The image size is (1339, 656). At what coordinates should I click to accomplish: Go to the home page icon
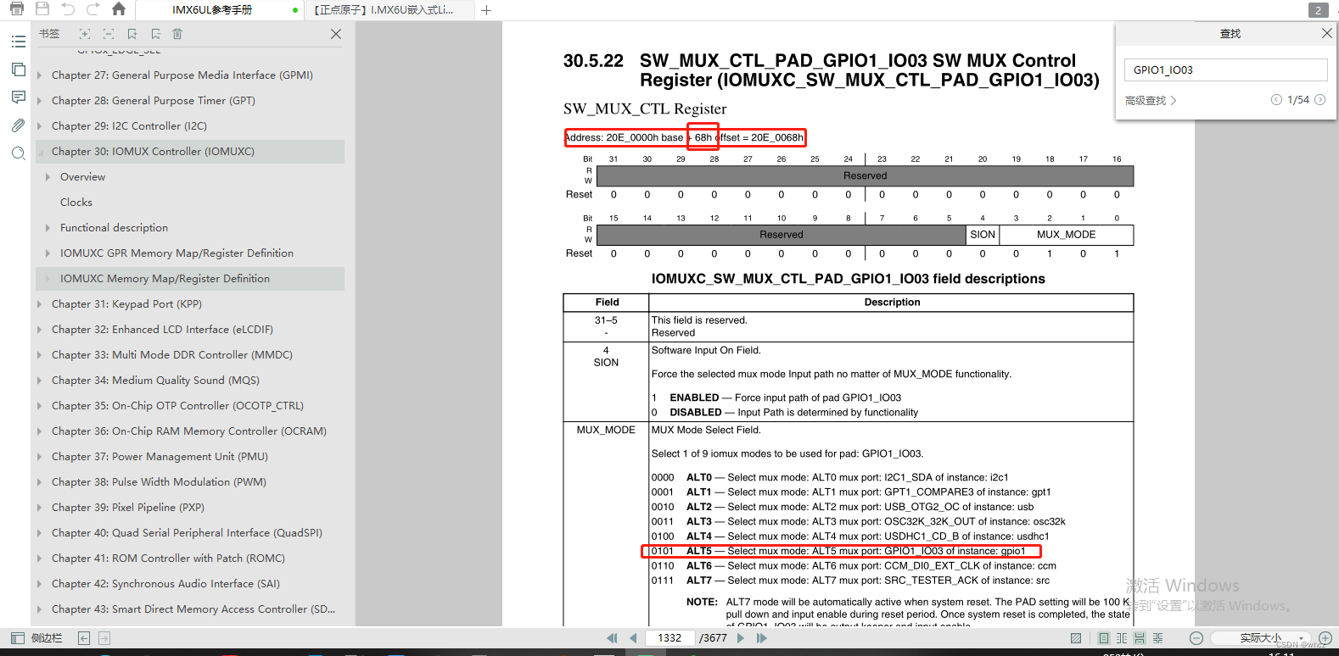point(119,9)
